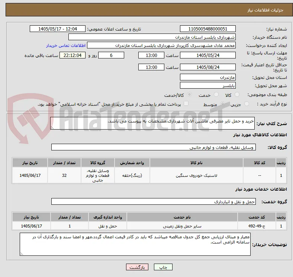Screen dimensions: 293x277
Task: Click the واحد شمارش column header
Action: click(x=132, y=163)
